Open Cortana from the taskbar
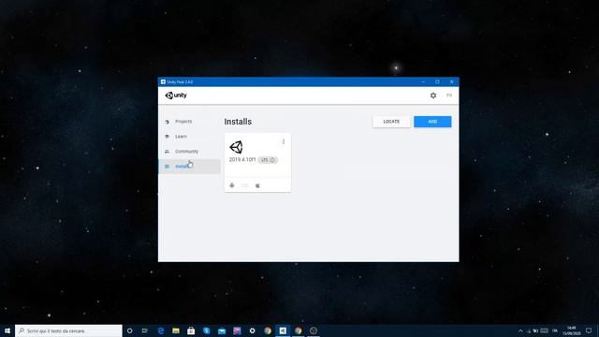 [x=129, y=330]
